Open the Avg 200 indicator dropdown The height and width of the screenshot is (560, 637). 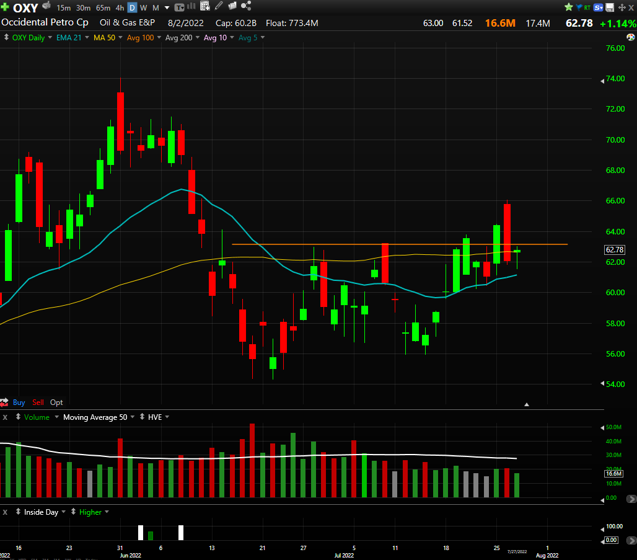tap(198, 37)
